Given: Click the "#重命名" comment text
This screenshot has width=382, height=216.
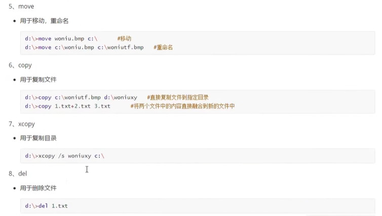Looking at the screenshot, I should click(x=163, y=47).
